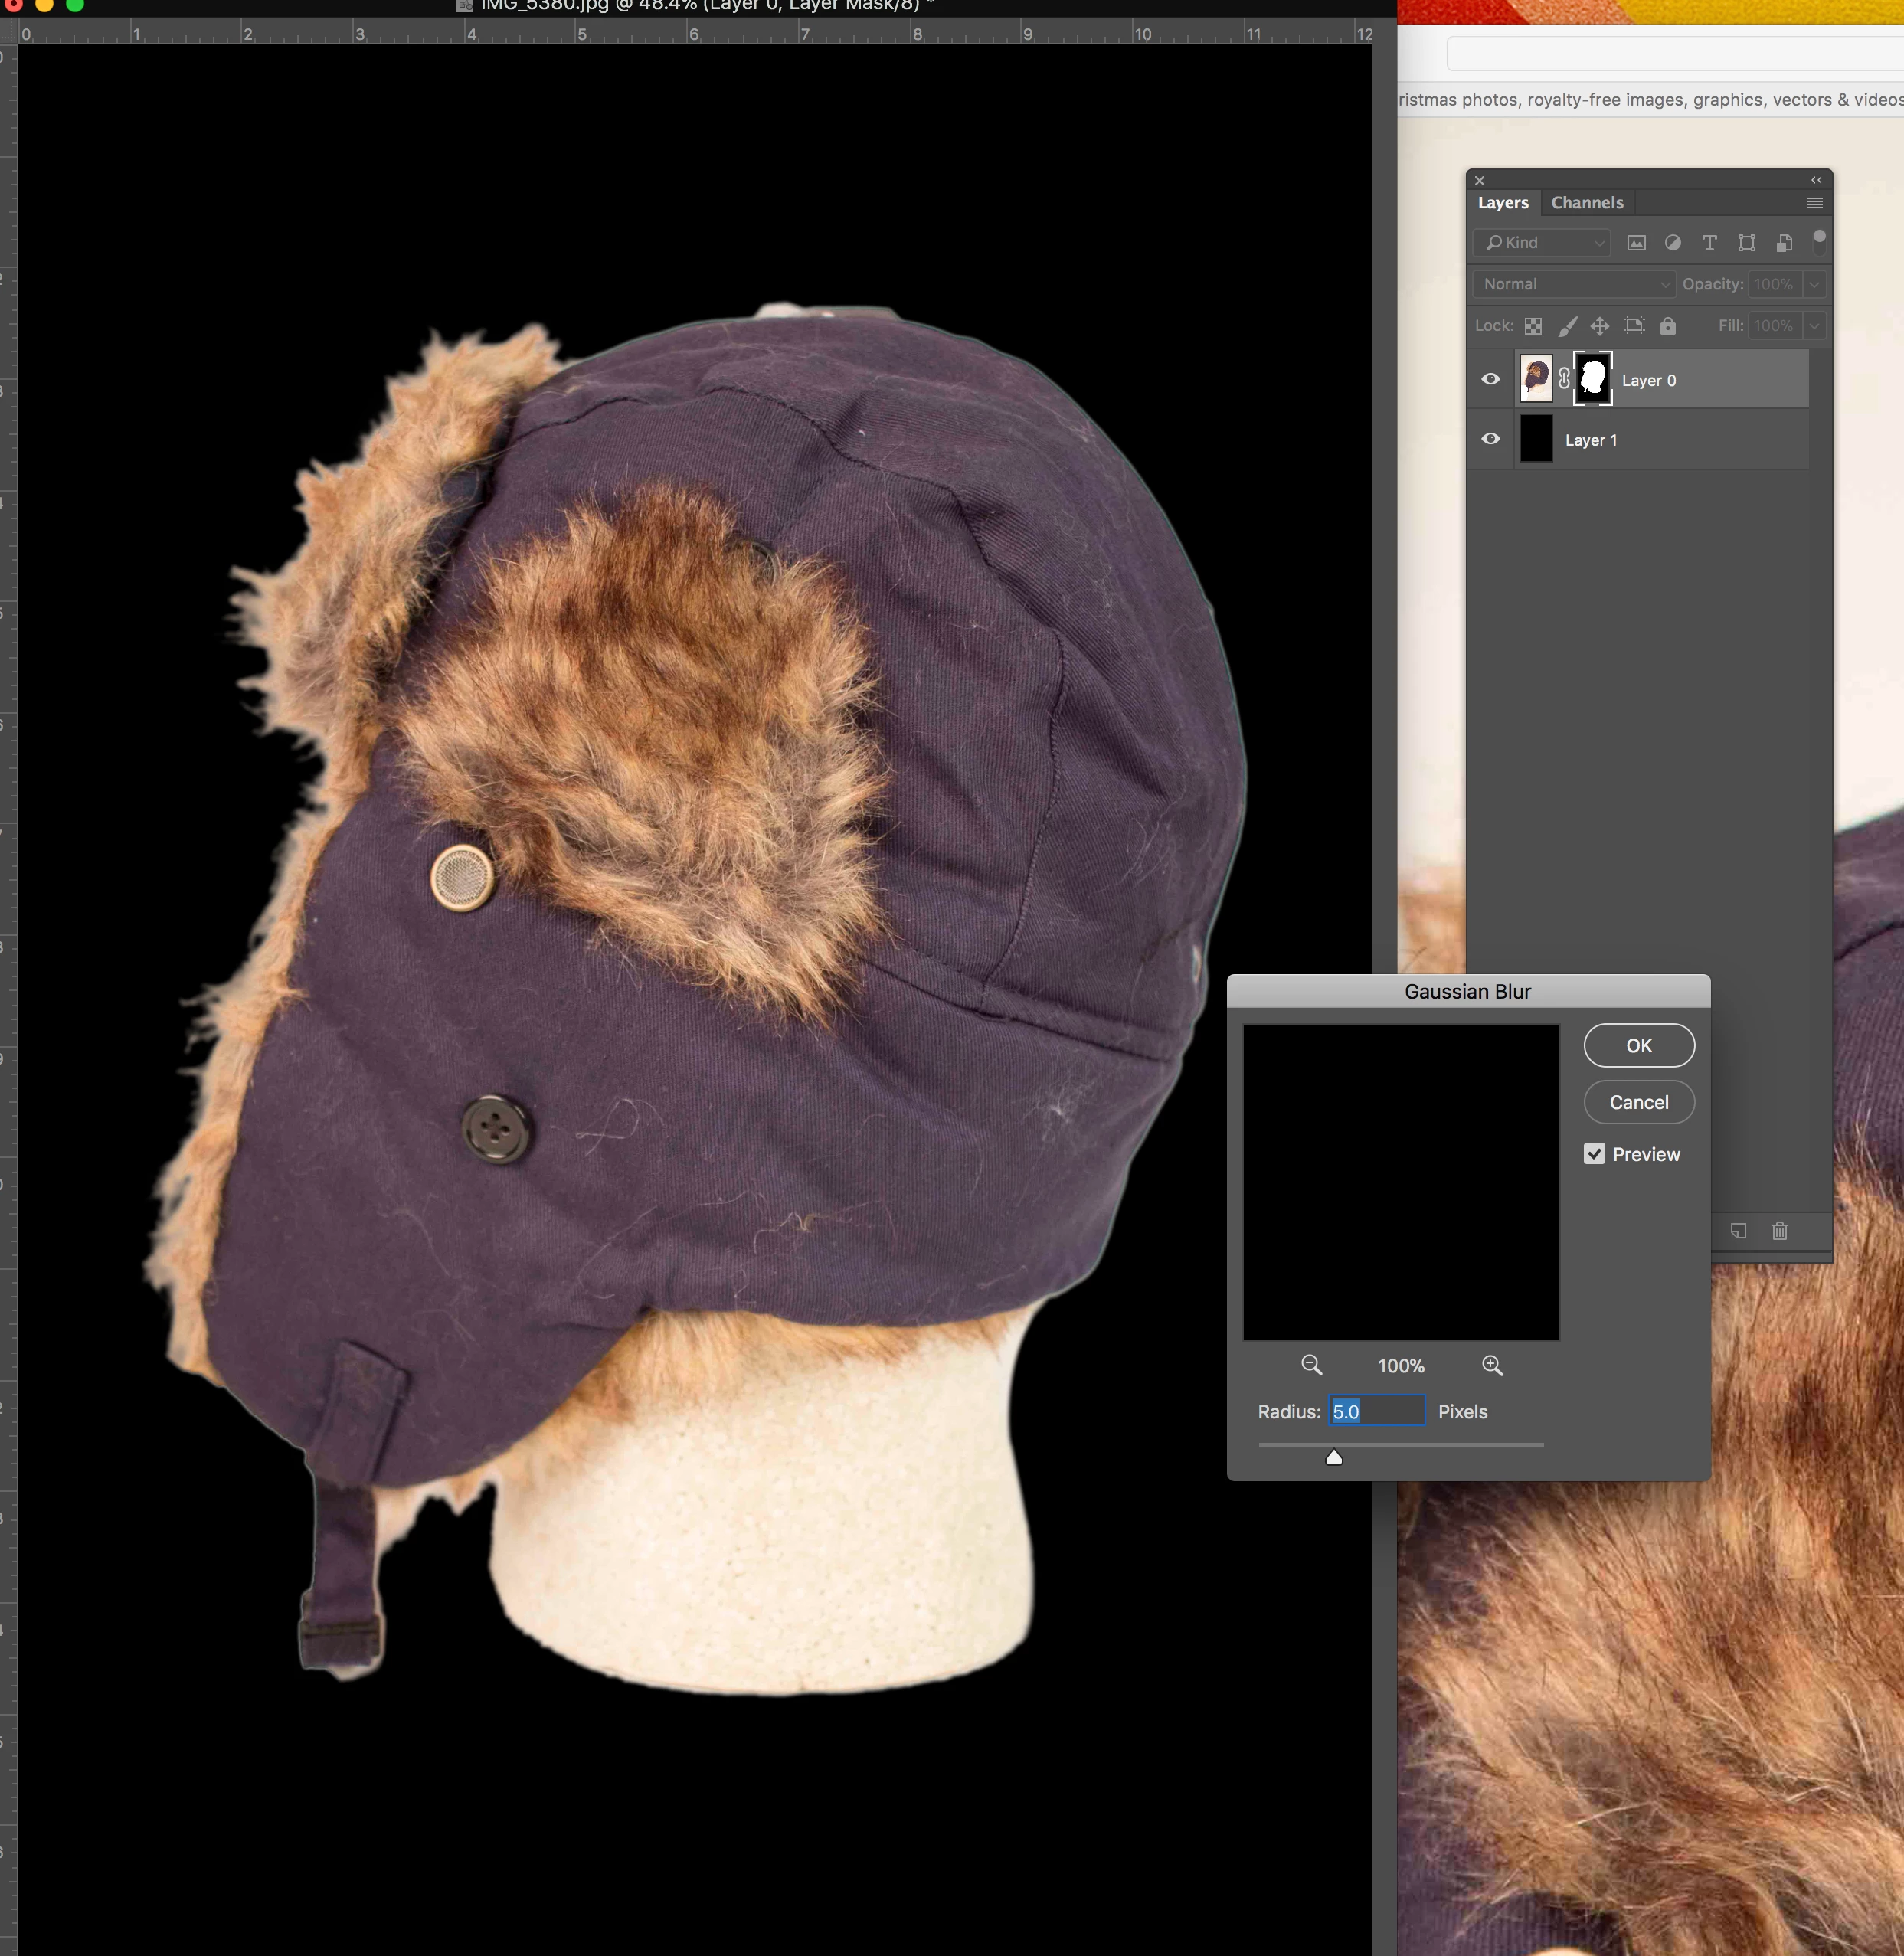Open the Kind filter dropdown
Viewport: 1904px width, 1956px height.
[1541, 243]
